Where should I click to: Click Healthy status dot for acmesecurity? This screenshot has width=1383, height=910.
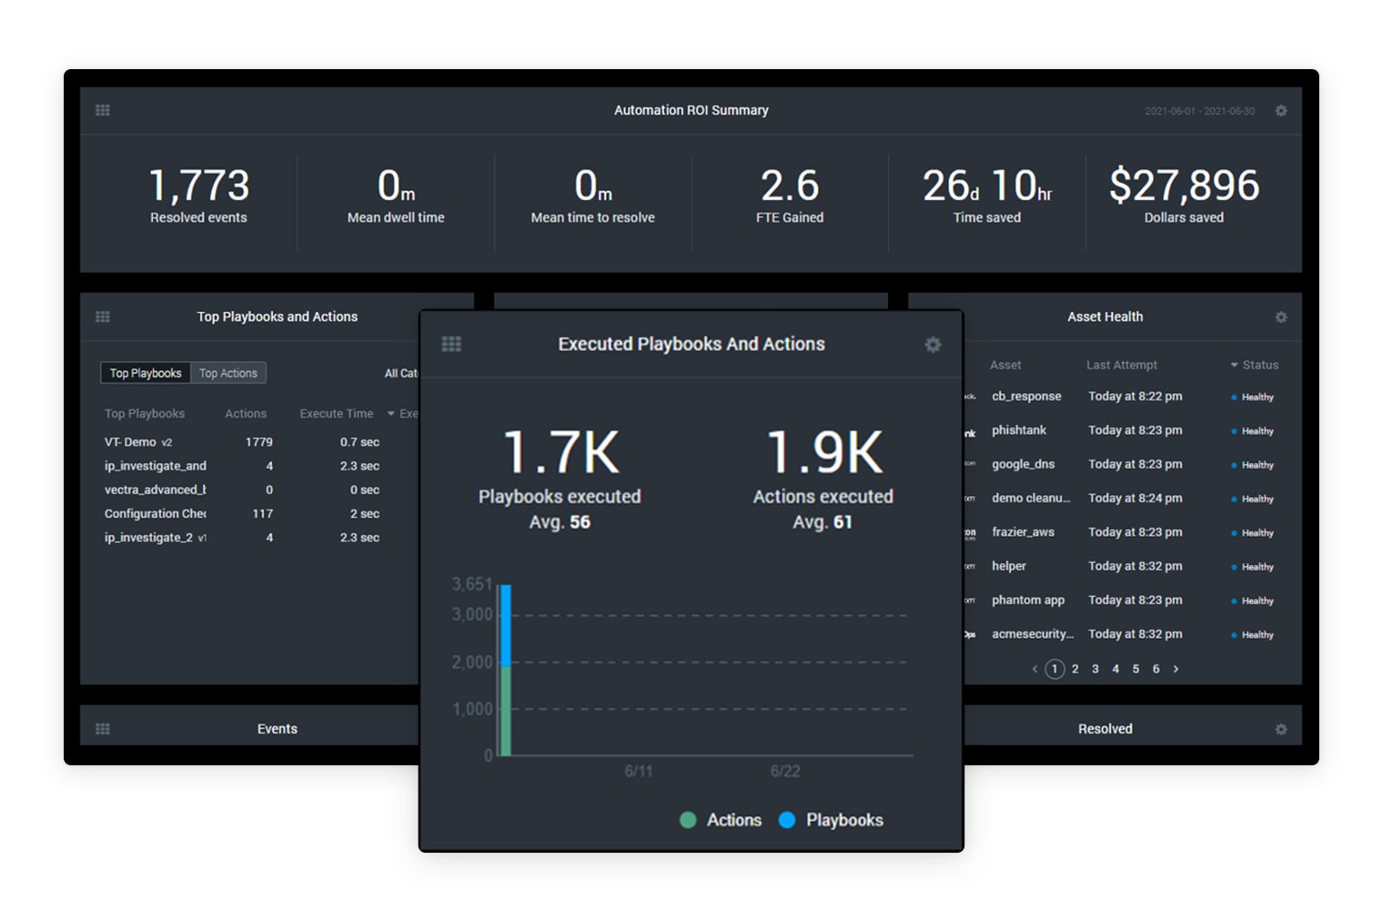(x=1234, y=635)
